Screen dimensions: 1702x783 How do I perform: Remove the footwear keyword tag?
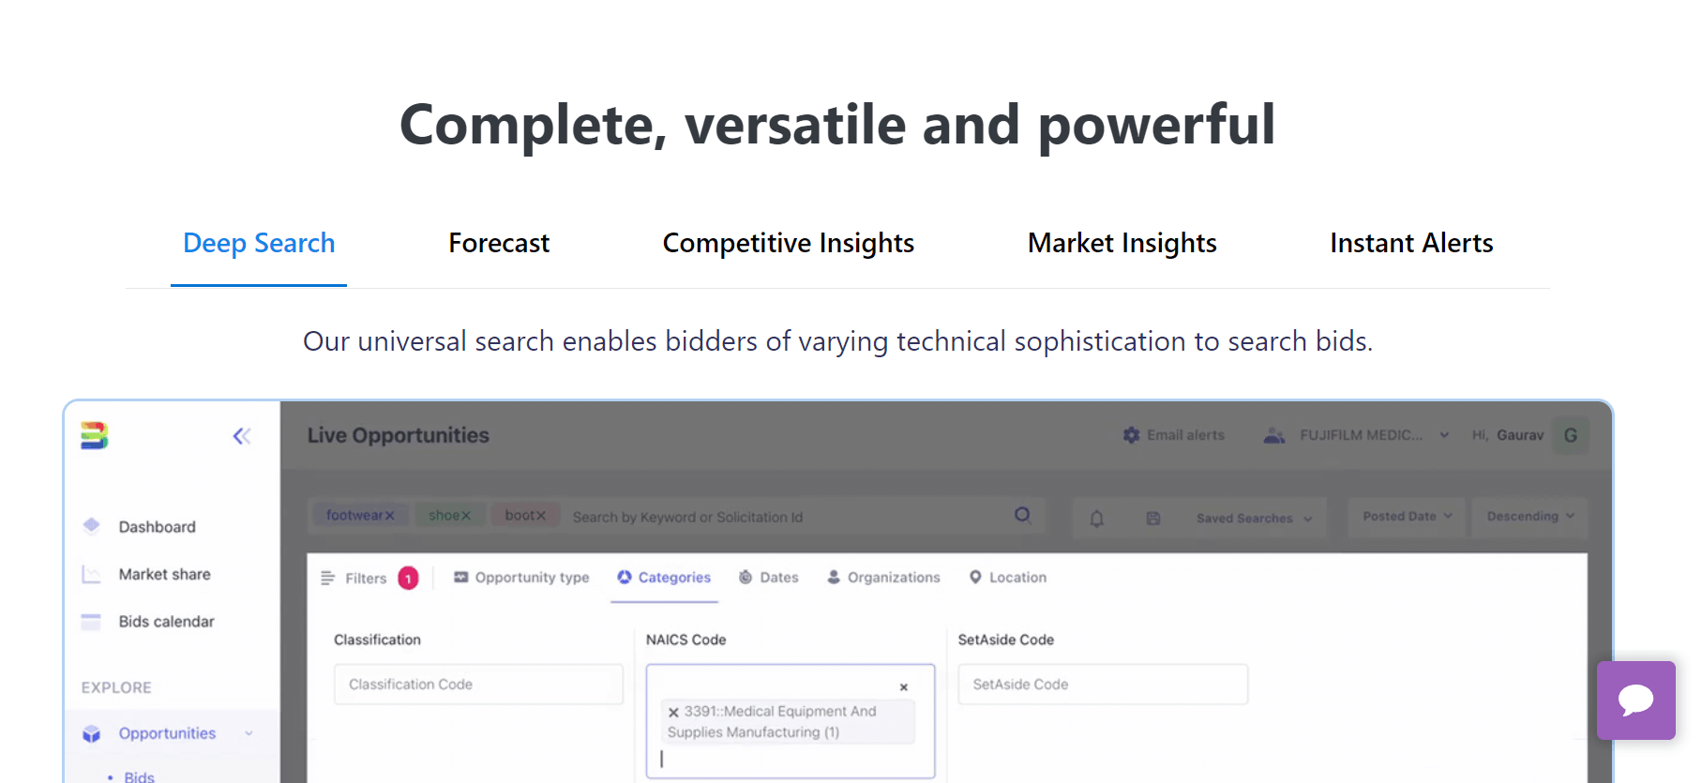coord(390,516)
